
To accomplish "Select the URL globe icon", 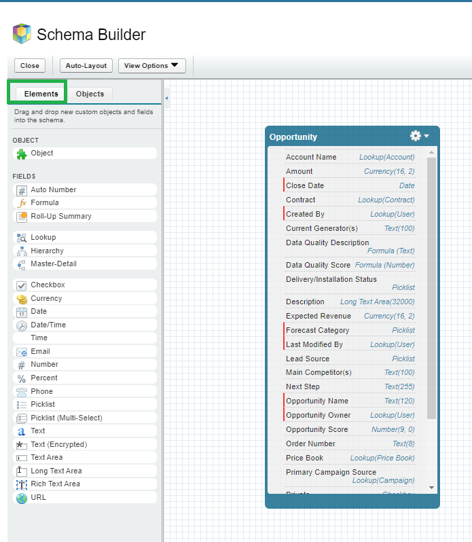I will point(22,498).
